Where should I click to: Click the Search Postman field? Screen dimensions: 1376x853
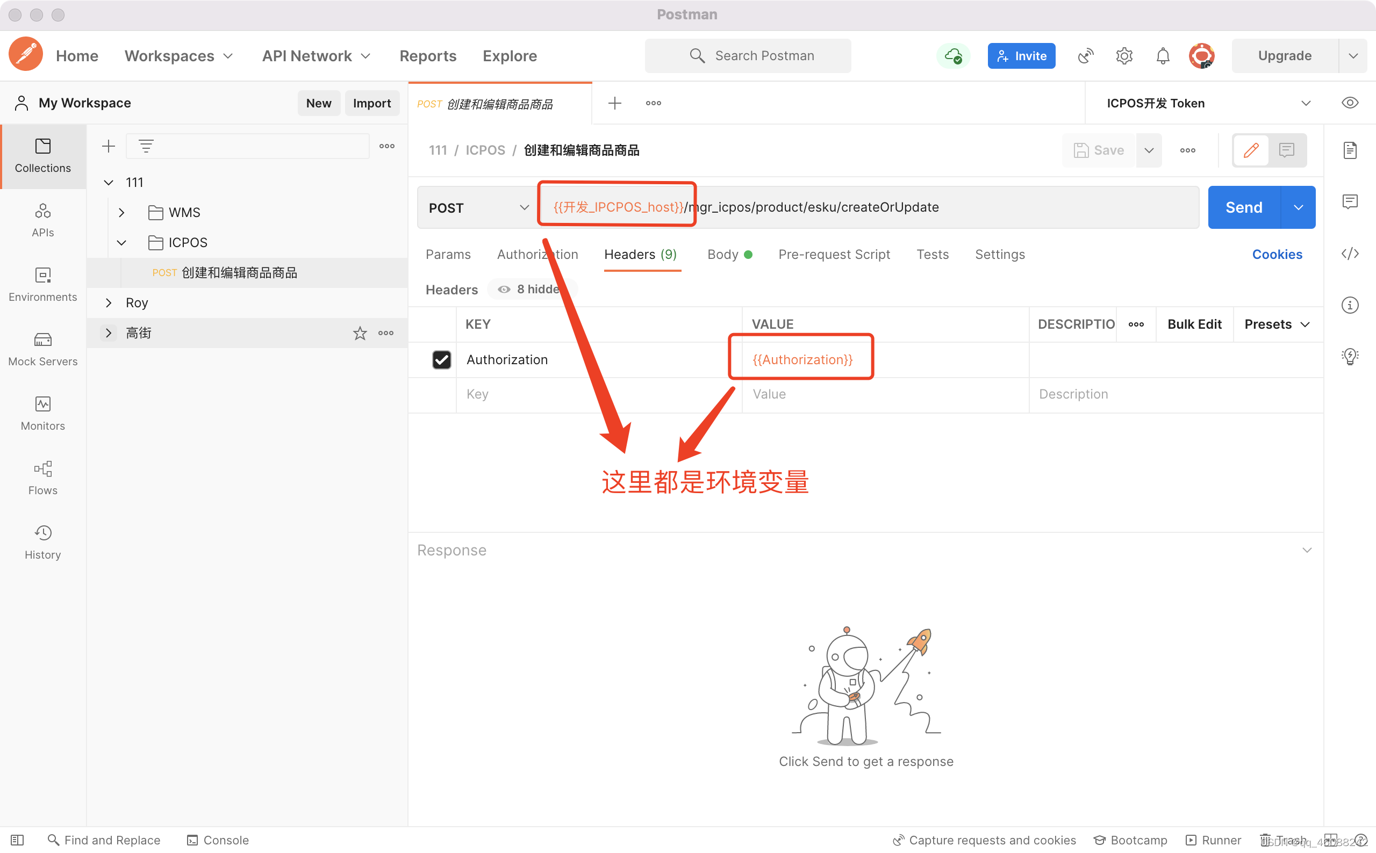[748, 56]
